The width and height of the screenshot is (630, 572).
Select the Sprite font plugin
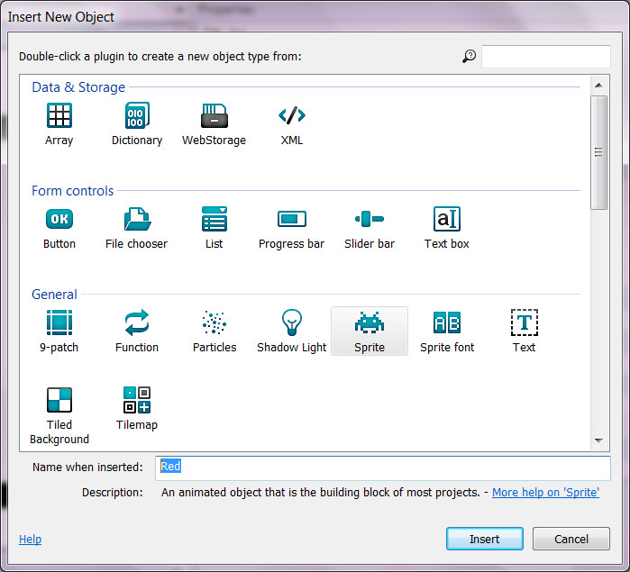(x=447, y=323)
